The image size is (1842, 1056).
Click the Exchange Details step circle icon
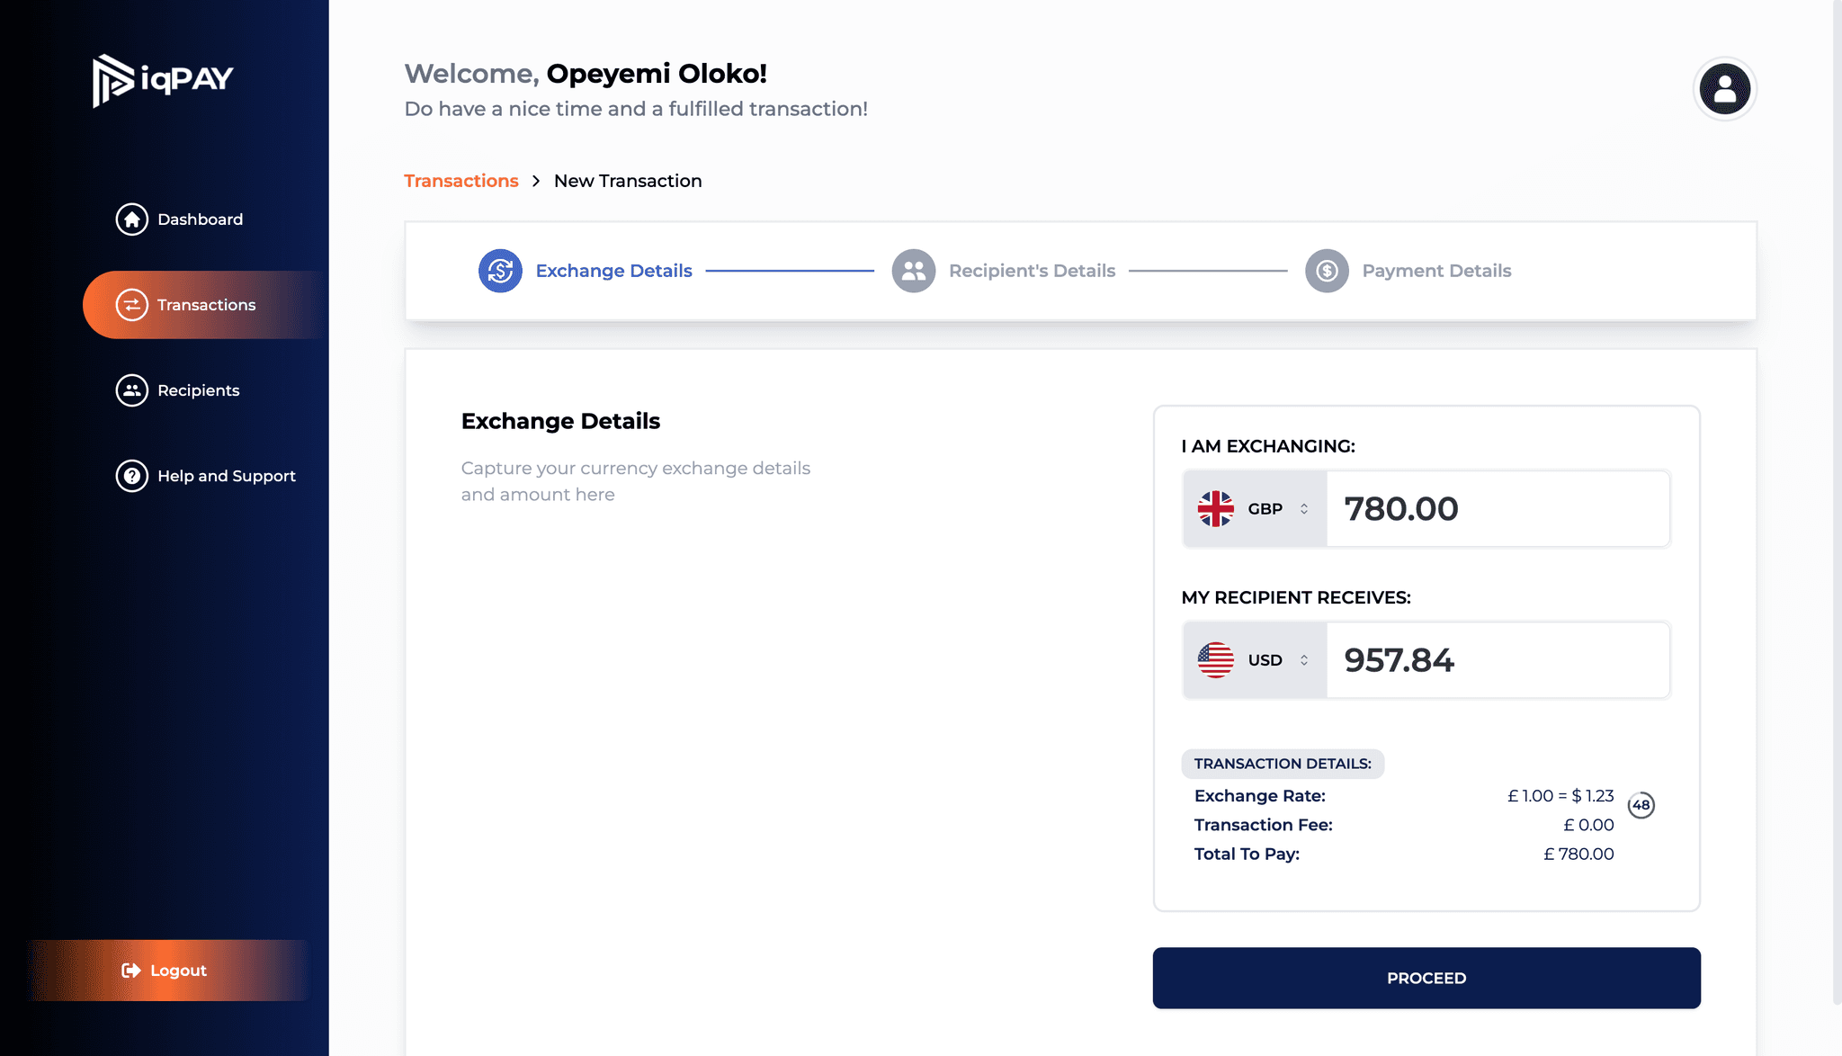500,271
